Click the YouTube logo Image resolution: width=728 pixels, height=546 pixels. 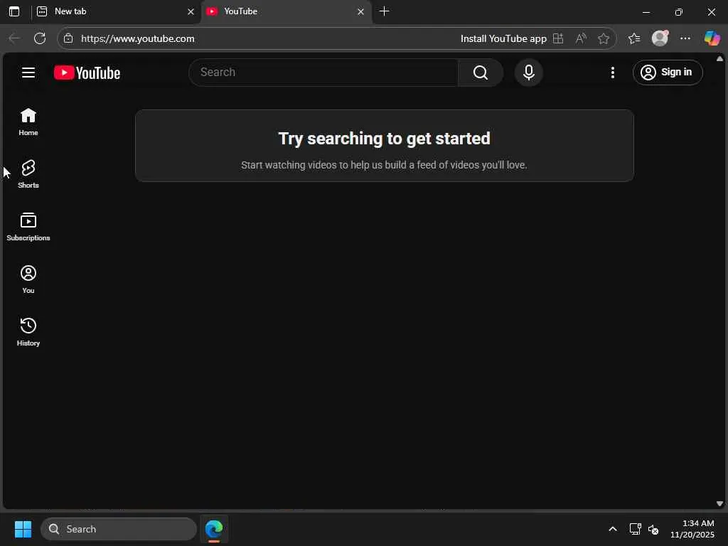[87, 73]
